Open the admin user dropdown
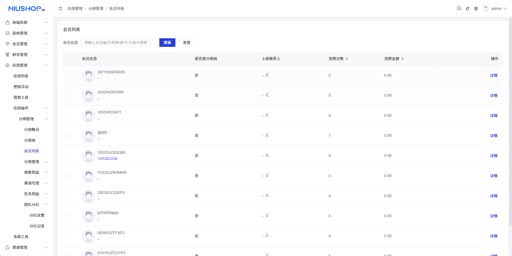512x256 pixels. [x=495, y=9]
